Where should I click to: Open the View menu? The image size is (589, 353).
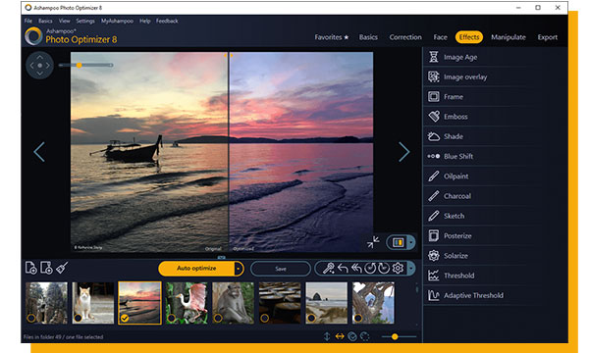[64, 21]
